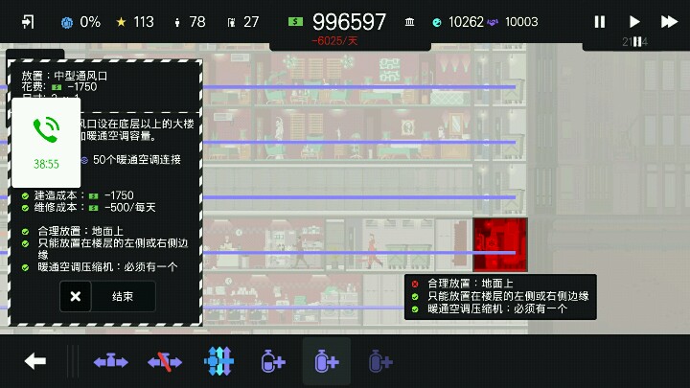Select the HVAC duct placement tool
This screenshot has height=388, width=690.
(110, 361)
